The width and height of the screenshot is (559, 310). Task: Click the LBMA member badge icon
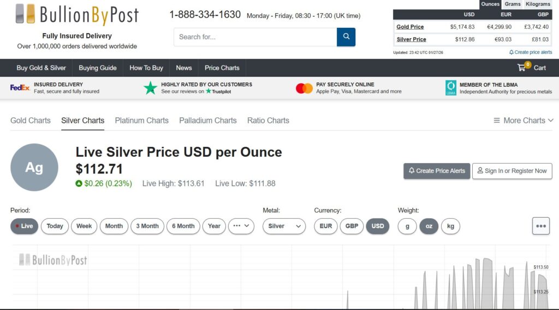coord(451,88)
